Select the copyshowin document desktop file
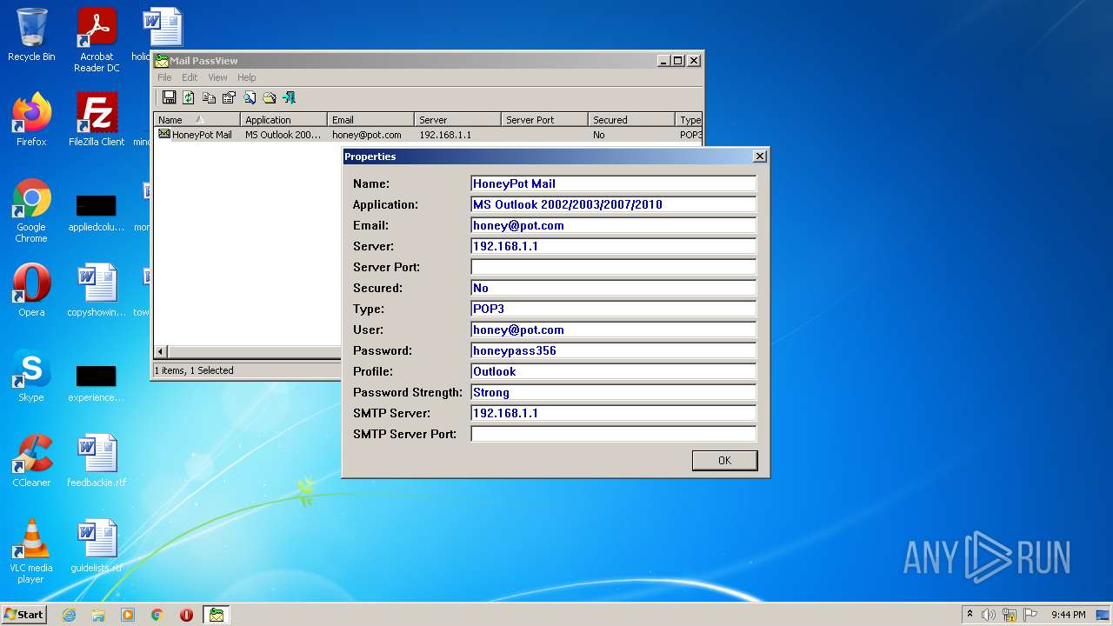1113x626 pixels. coord(97,290)
